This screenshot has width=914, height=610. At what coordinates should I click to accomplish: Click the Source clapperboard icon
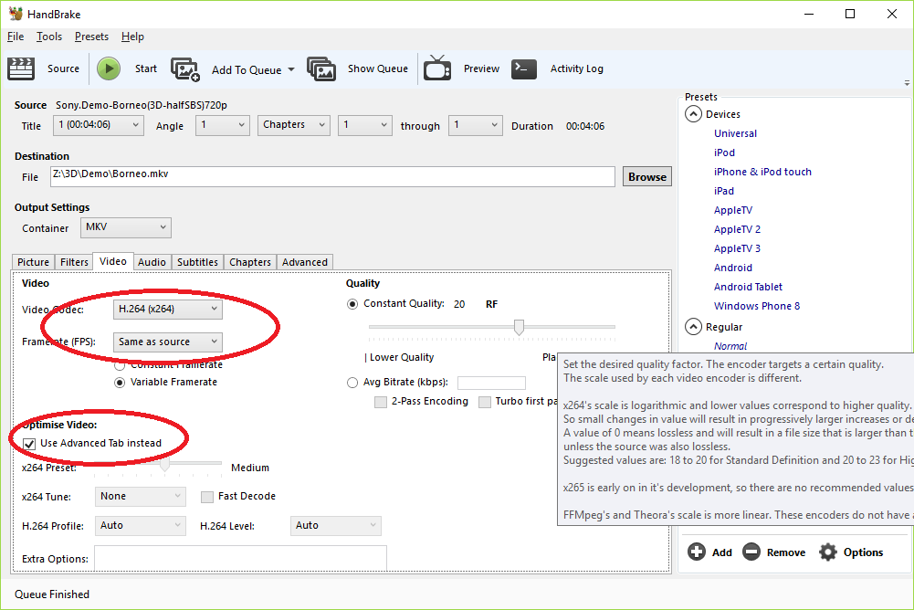coord(20,68)
